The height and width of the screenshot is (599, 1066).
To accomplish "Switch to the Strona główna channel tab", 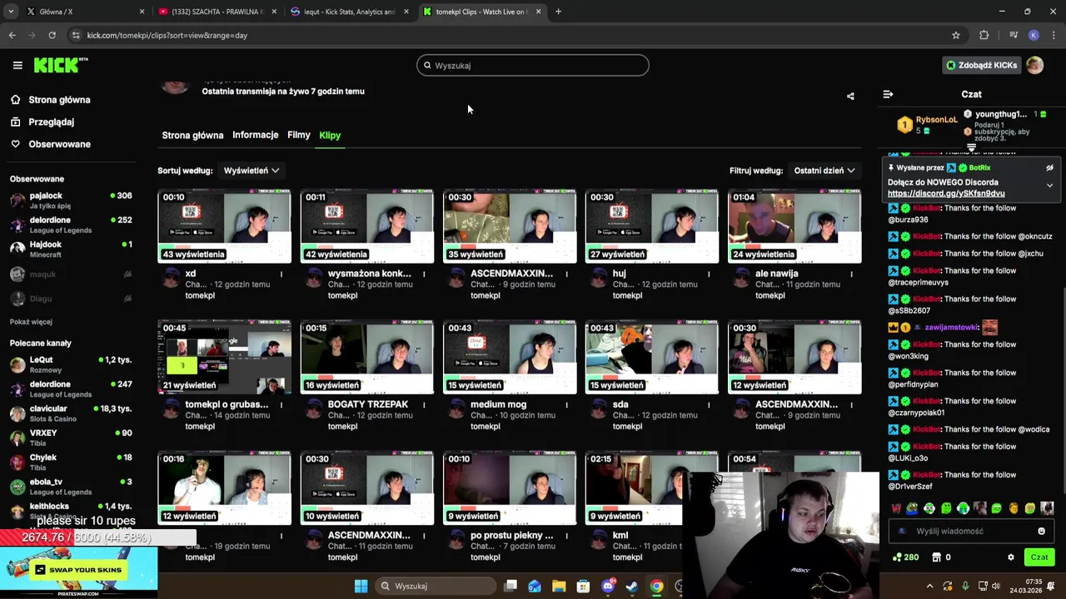I will (192, 135).
